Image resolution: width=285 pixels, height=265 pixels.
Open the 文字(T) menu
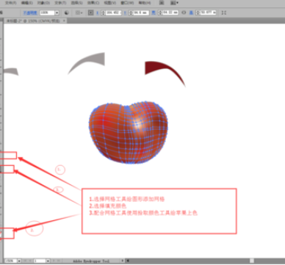60,3
